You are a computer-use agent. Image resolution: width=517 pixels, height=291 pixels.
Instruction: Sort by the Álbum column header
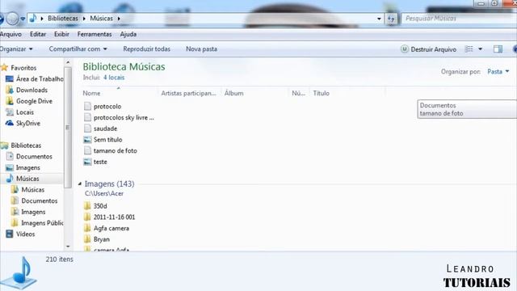(x=234, y=94)
